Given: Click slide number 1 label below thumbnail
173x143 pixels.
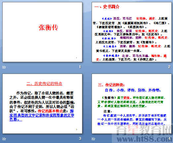Looking at the screenshot, I should (80, 67).
